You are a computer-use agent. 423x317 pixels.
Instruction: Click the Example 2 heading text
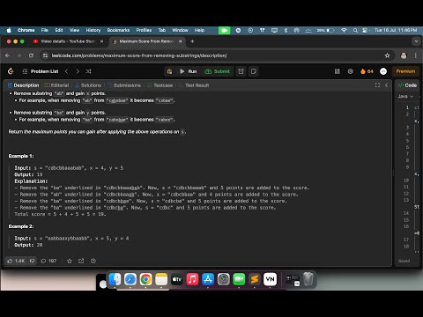tap(21, 226)
